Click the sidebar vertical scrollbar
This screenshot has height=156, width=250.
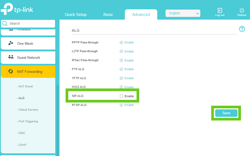pos(57,119)
